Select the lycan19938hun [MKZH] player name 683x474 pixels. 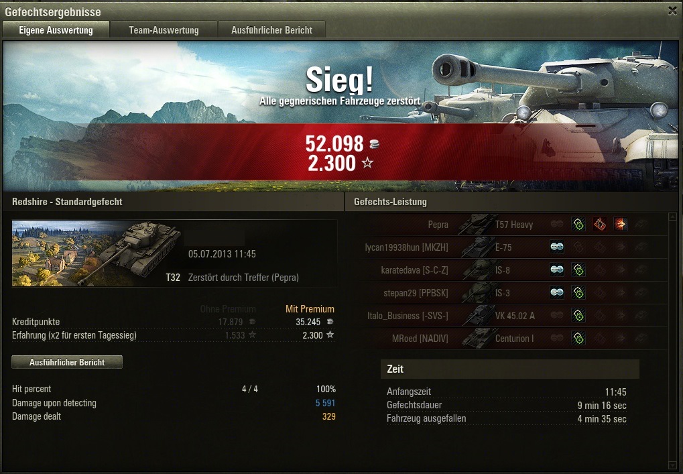(x=406, y=247)
